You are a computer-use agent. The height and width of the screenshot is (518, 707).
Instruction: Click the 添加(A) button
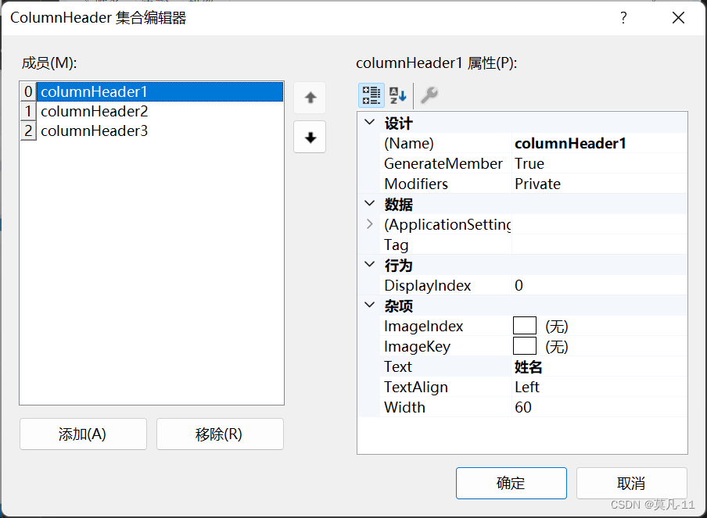click(x=83, y=434)
